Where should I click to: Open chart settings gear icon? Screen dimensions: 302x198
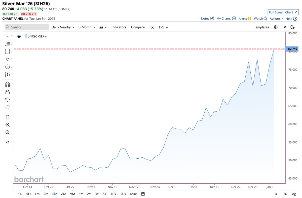tap(276, 27)
